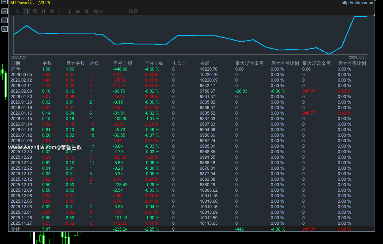The width and height of the screenshot is (383, 244).
Task: Open the 季 quarterly tab
Action: 52,12
